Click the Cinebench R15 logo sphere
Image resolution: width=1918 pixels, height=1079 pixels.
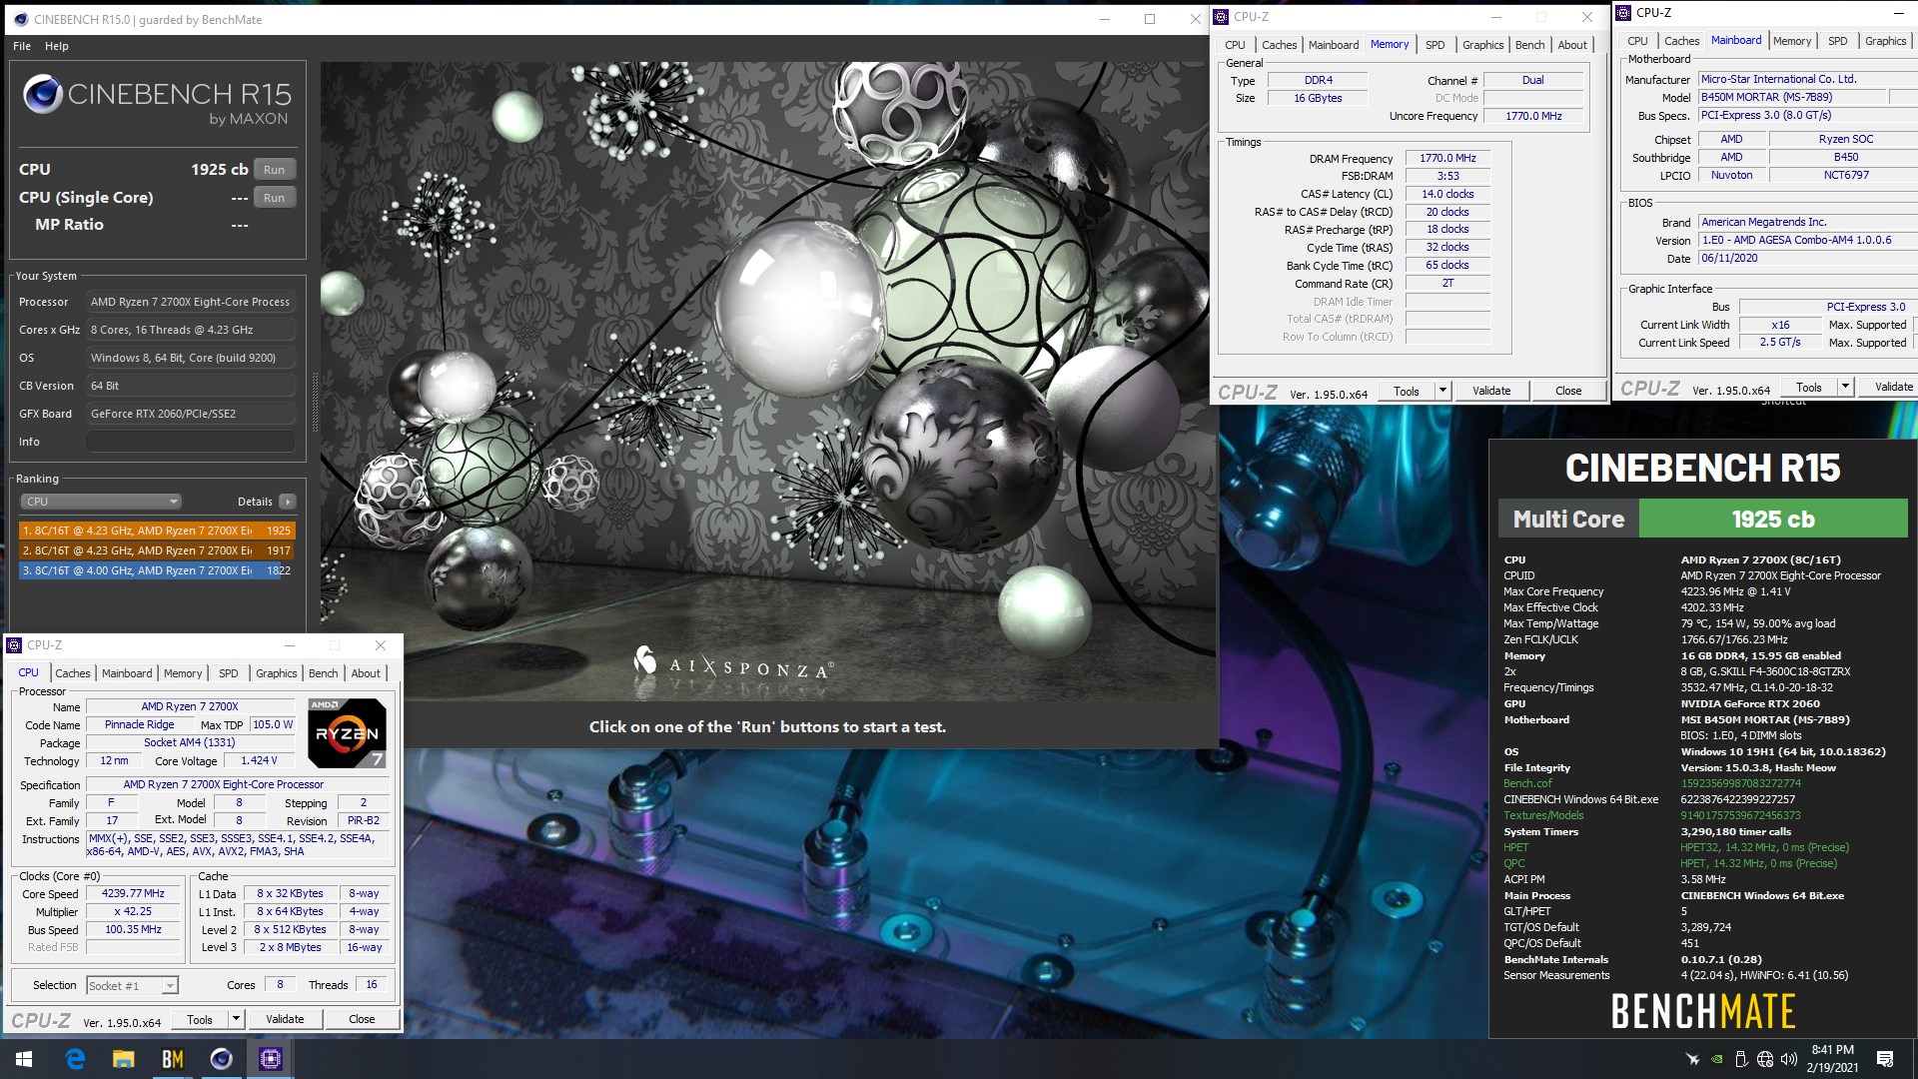(x=43, y=94)
